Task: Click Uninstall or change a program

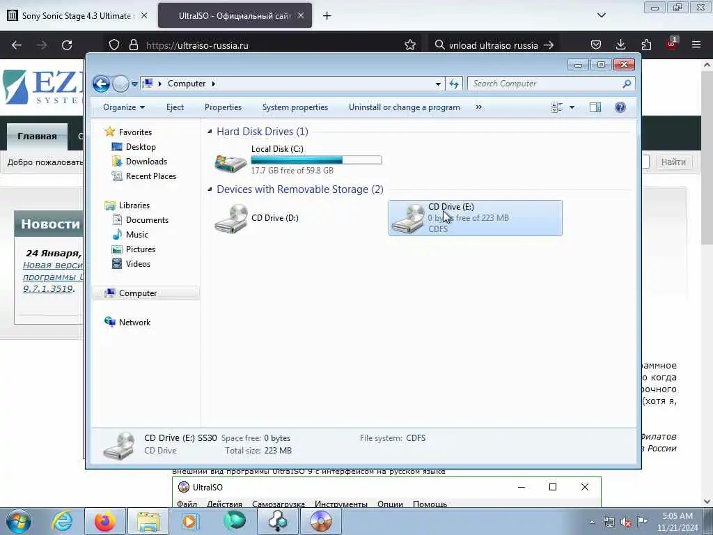Action: tap(405, 107)
